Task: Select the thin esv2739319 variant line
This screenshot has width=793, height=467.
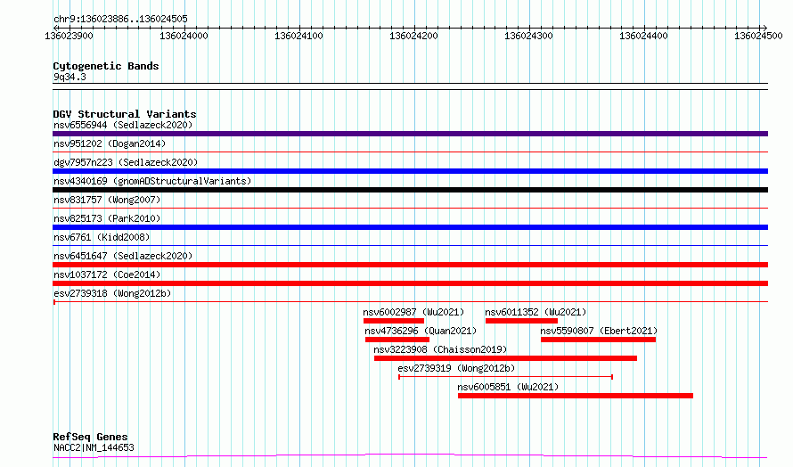Action: coord(506,377)
